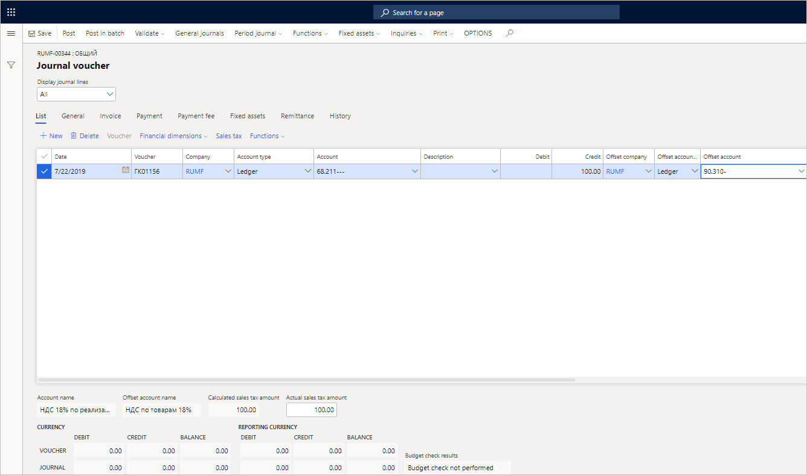Image resolution: width=807 pixels, height=475 pixels.
Task: Switch to the Remittance tab
Action: coord(297,116)
